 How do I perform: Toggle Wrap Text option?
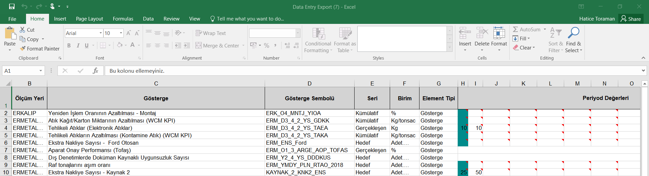pyautogui.click(x=211, y=33)
